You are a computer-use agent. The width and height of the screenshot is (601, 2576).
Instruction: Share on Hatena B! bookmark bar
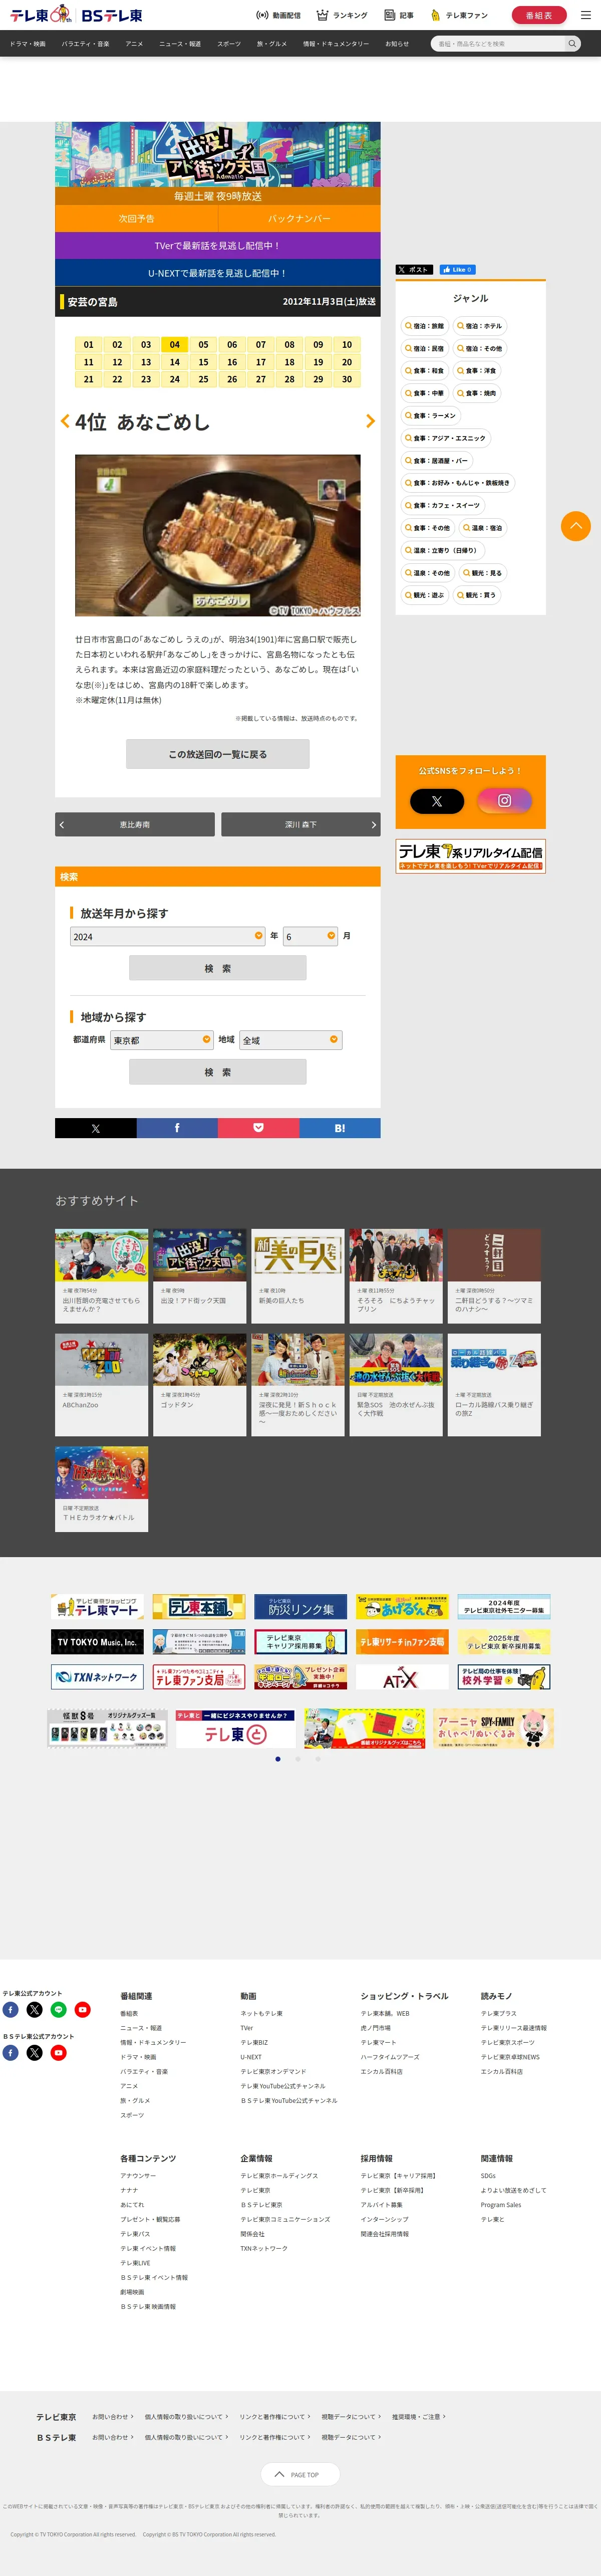click(x=340, y=1128)
